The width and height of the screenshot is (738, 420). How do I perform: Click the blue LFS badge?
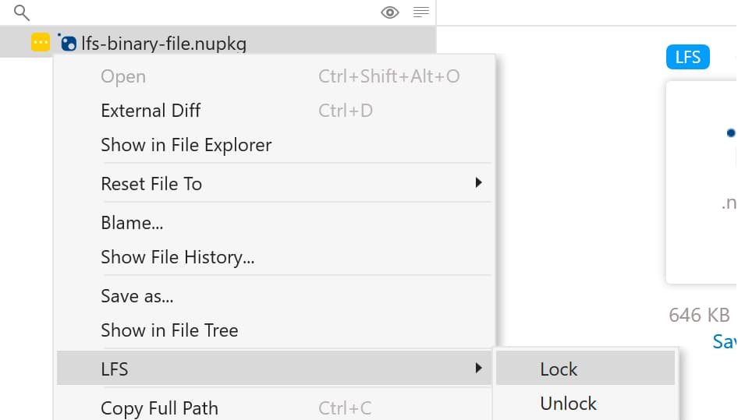(687, 57)
